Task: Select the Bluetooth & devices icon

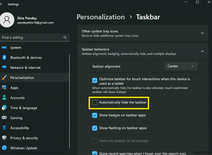Action: point(5,58)
